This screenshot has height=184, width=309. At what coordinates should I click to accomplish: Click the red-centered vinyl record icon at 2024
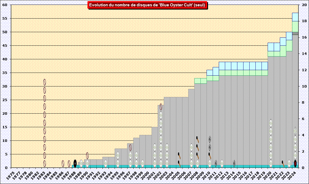295,163
